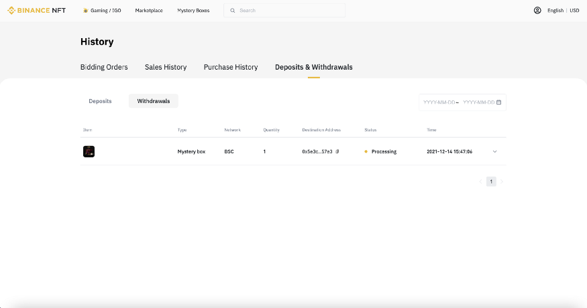The image size is (587, 308).
Task: Go to next page arrow
Action: pyautogui.click(x=501, y=181)
